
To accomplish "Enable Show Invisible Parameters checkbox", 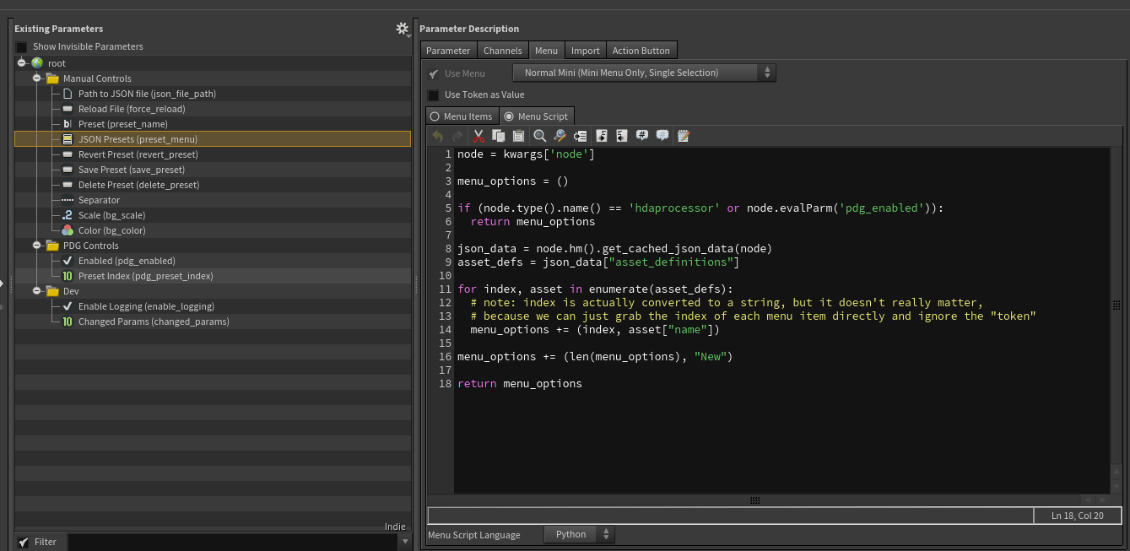I will click(22, 47).
